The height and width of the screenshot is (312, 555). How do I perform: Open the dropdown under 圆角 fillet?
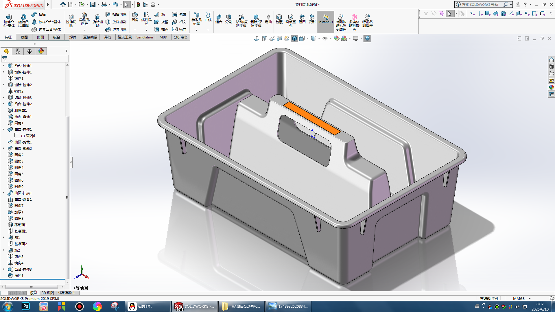(x=135, y=30)
